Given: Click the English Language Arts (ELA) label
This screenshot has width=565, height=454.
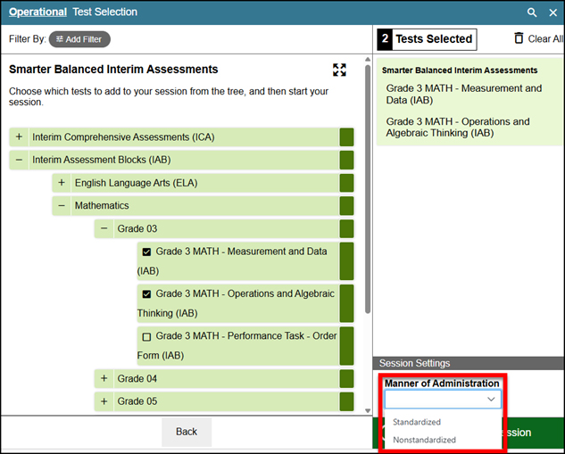Looking at the screenshot, I should coord(137,183).
